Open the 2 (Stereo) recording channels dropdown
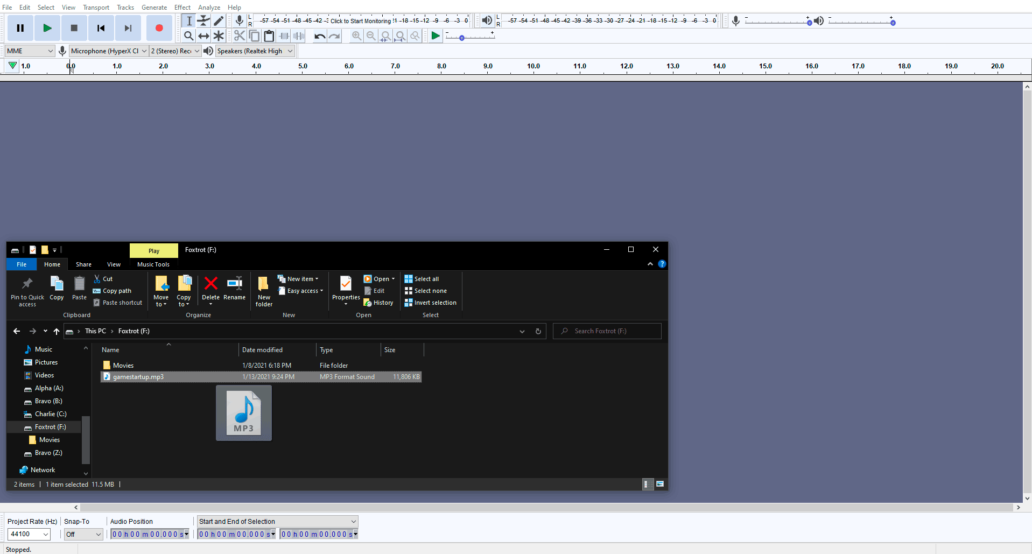The image size is (1032, 554). [x=175, y=51]
